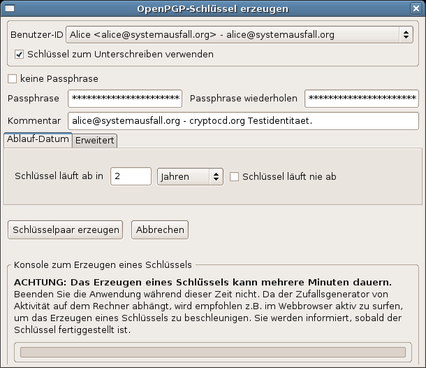Click the 'ACHTUNG' warning text
The height and width of the screenshot is (368, 426).
tap(203, 282)
